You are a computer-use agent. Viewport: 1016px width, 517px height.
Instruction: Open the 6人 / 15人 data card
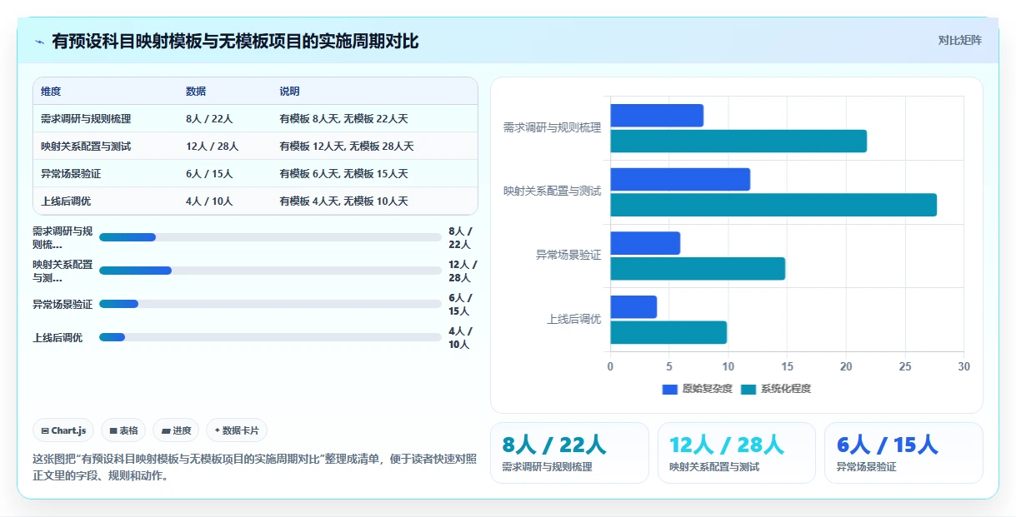[x=903, y=453]
